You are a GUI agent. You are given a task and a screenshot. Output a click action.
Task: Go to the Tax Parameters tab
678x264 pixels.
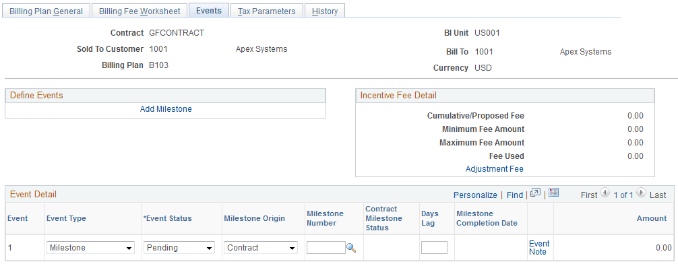click(266, 11)
